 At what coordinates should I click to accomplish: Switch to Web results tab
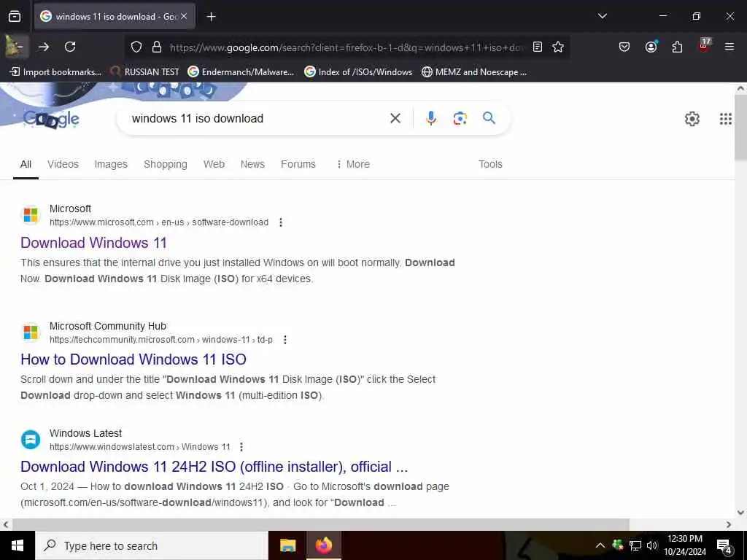click(x=214, y=164)
